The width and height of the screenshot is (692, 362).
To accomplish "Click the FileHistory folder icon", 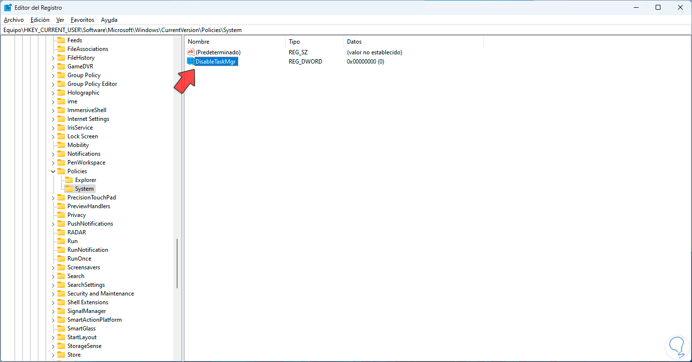I will [61, 58].
